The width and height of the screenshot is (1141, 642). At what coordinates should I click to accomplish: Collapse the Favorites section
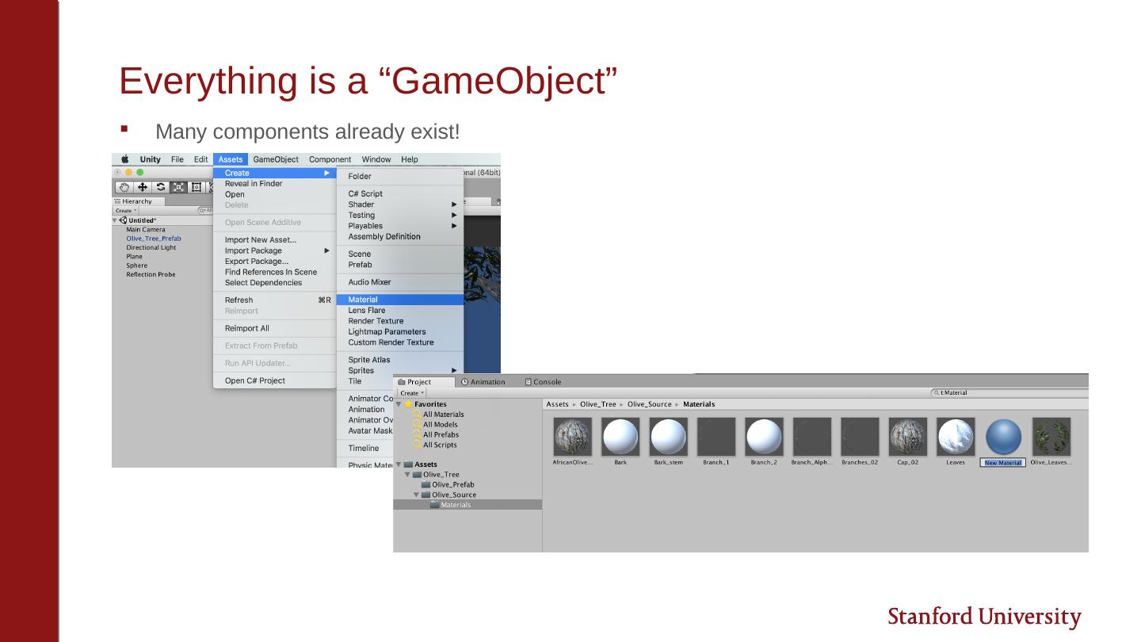click(x=399, y=404)
